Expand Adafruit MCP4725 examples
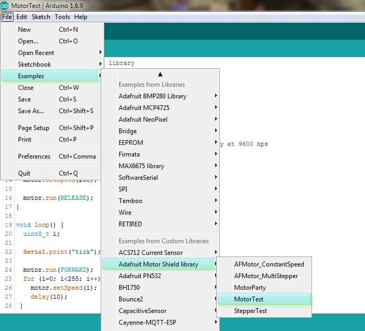Image resolution: width=365 pixels, height=331 pixels. click(161, 108)
